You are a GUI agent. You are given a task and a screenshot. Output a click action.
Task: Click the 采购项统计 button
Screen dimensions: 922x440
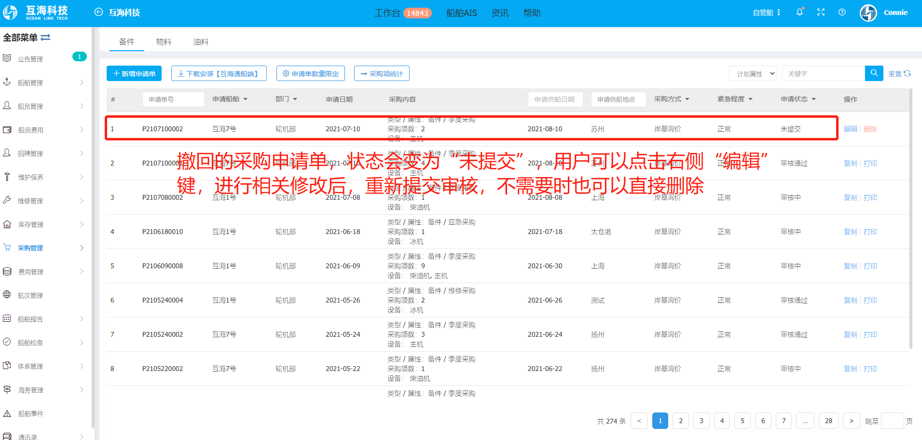(x=382, y=73)
